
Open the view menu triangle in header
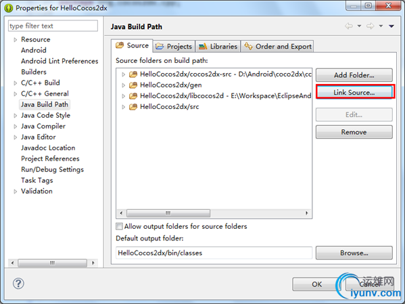tap(391, 26)
